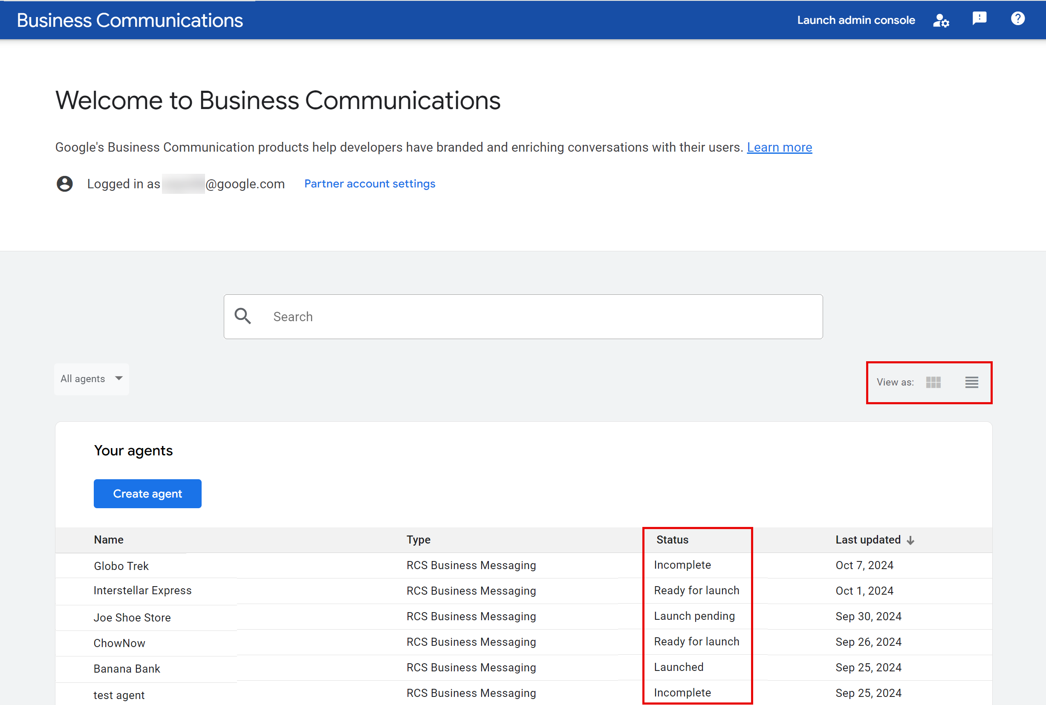
Task: Click the Create agent button
Action: 147,493
